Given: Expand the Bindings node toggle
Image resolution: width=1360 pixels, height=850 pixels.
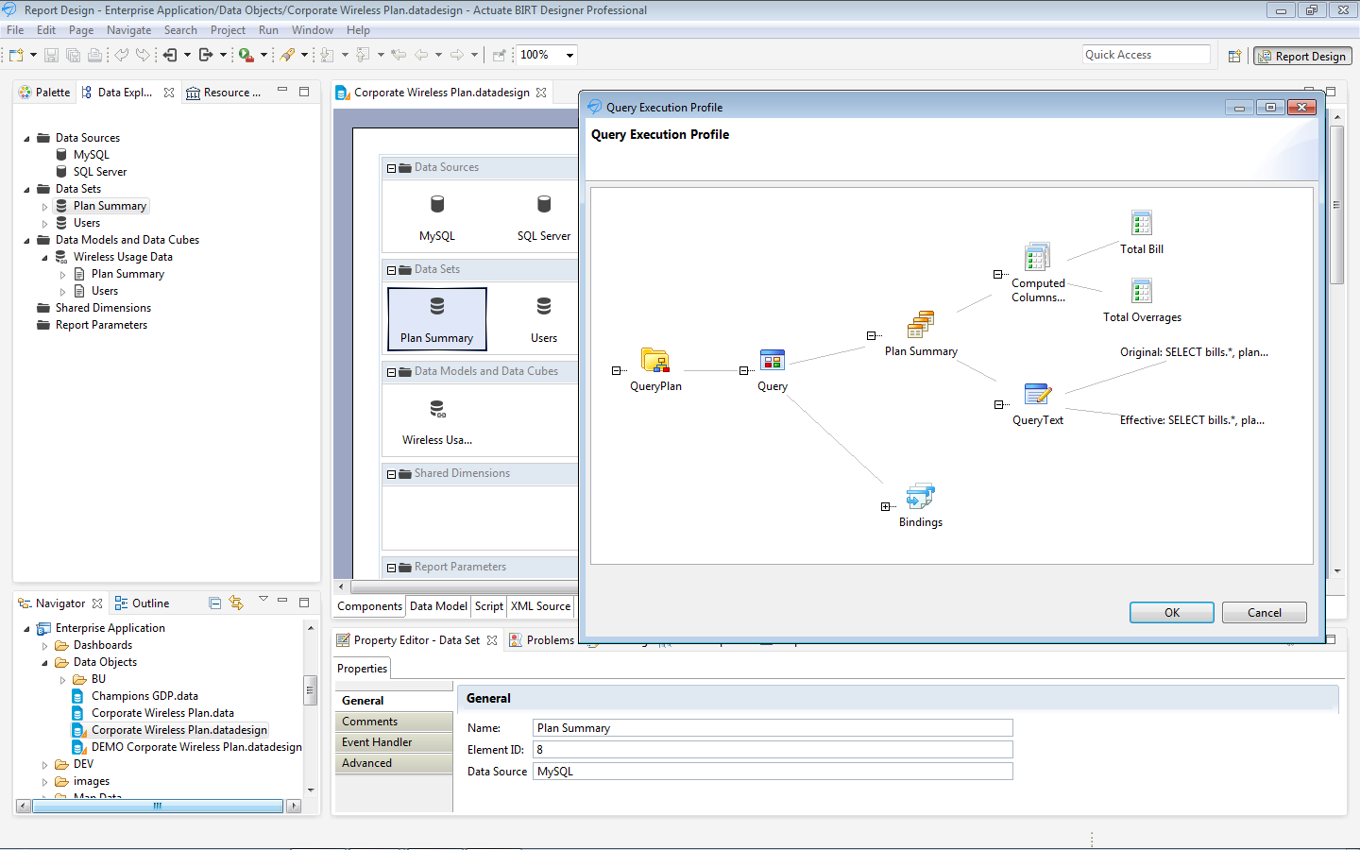Looking at the screenshot, I should (885, 507).
